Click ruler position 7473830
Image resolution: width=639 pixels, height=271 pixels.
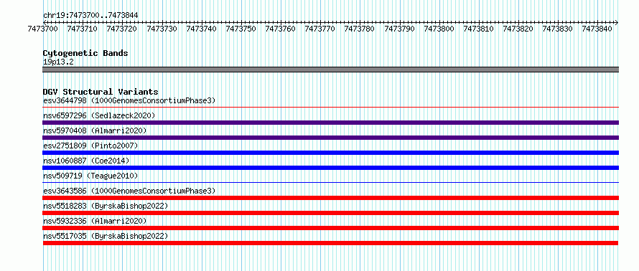(x=557, y=29)
